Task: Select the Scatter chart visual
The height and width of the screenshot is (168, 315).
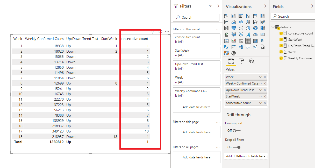Action: [241, 28]
